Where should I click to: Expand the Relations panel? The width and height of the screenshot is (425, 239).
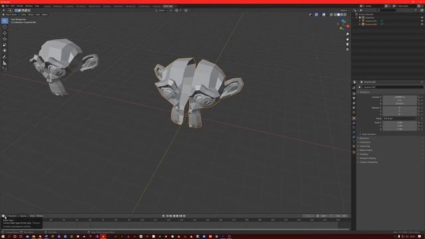[x=365, y=138]
